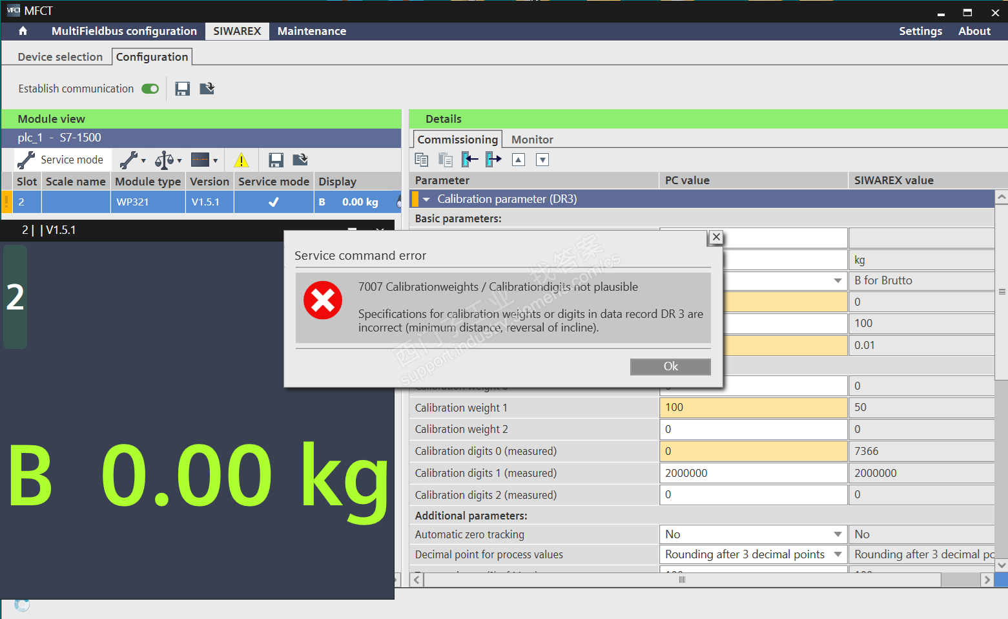
Task: Click the SIWAREX value column header
Action: click(921, 180)
